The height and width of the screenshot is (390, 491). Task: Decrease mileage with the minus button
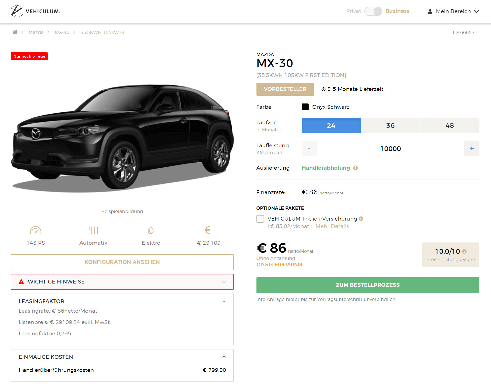pyautogui.click(x=309, y=148)
